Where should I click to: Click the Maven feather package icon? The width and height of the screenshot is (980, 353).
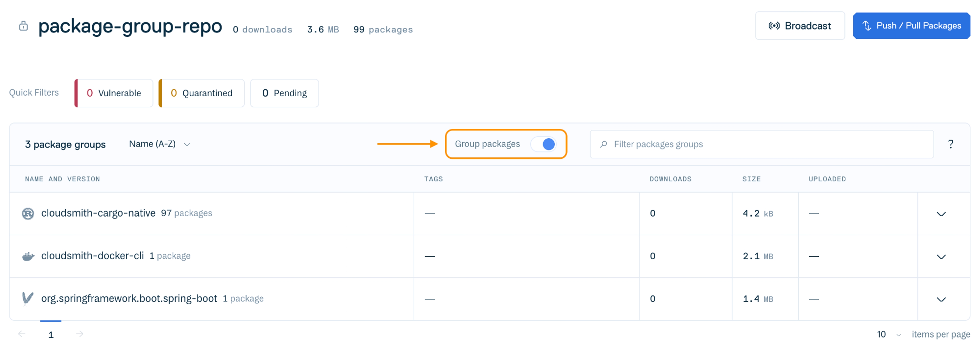click(27, 299)
